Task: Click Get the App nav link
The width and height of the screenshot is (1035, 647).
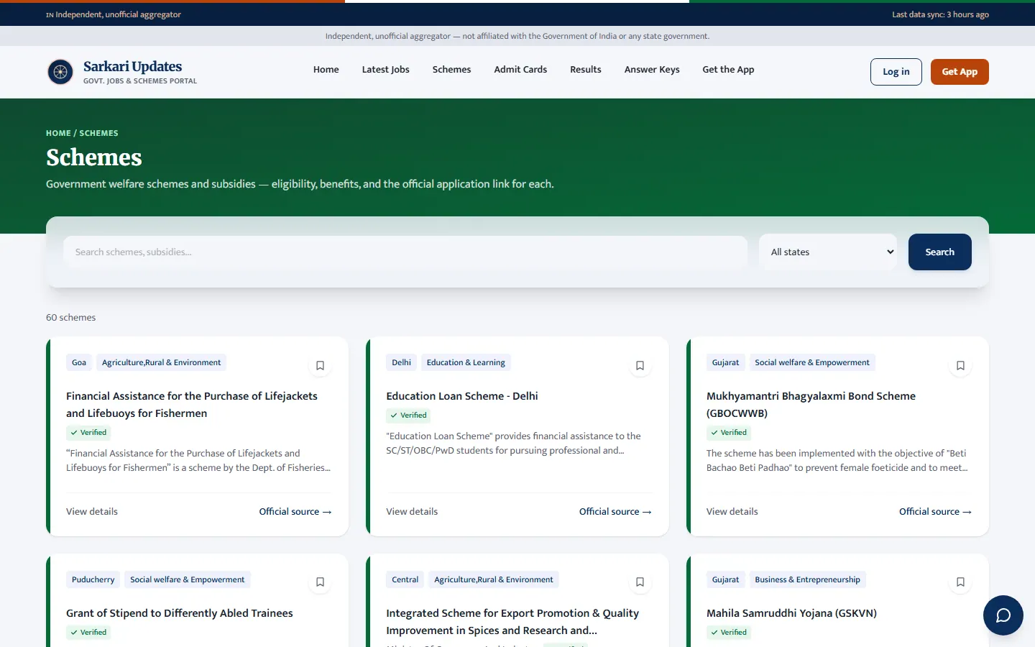Action: (x=728, y=70)
